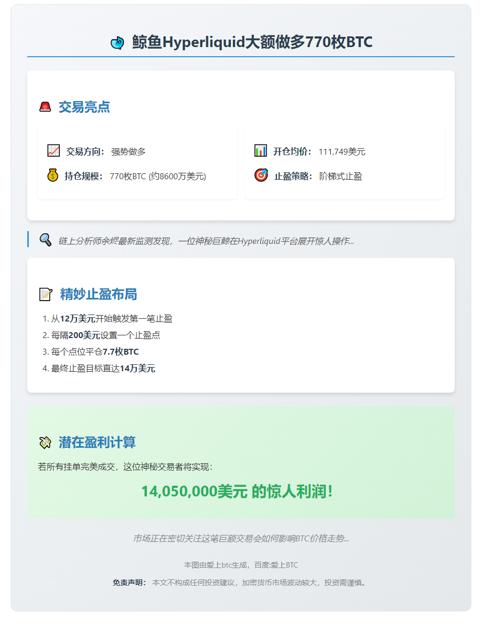
Task: Select the bar chart icon next to 开仓均价
Action: pyautogui.click(x=261, y=151)
